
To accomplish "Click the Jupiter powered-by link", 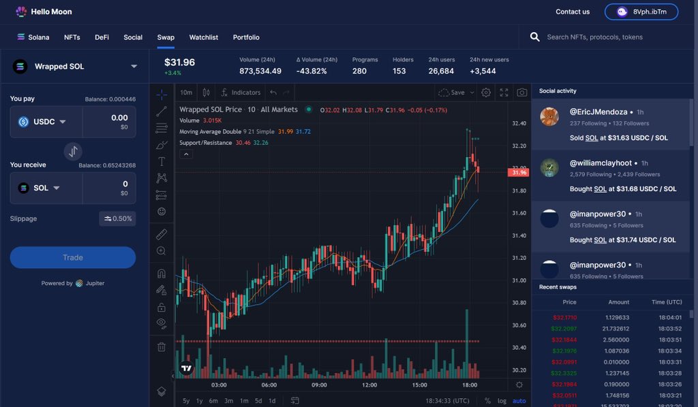I will 90,283.
